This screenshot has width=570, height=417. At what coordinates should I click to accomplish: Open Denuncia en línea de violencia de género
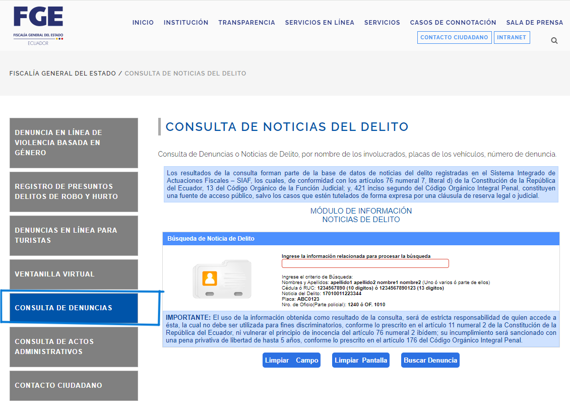(x=74, y=143)
